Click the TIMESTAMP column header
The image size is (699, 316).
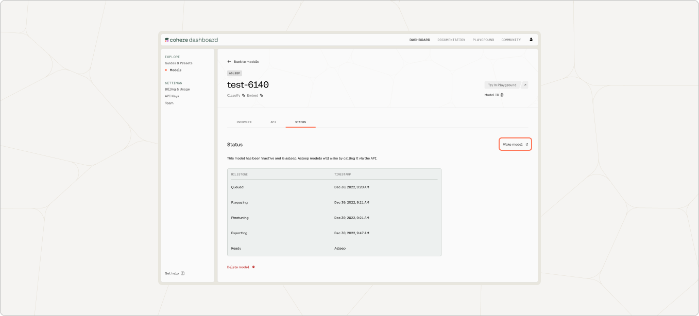click(343, 174)
